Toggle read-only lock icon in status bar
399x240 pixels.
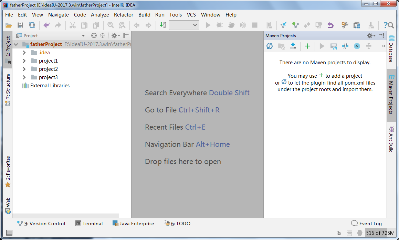[339, 233]
